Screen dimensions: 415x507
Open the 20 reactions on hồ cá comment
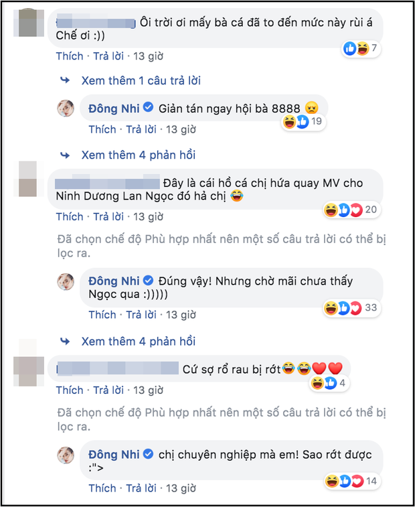[351, 210]
